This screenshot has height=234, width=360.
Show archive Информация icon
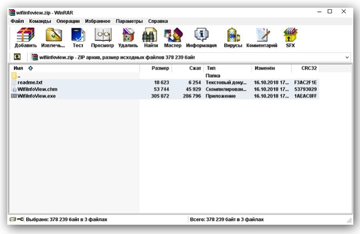coord(201,35)
